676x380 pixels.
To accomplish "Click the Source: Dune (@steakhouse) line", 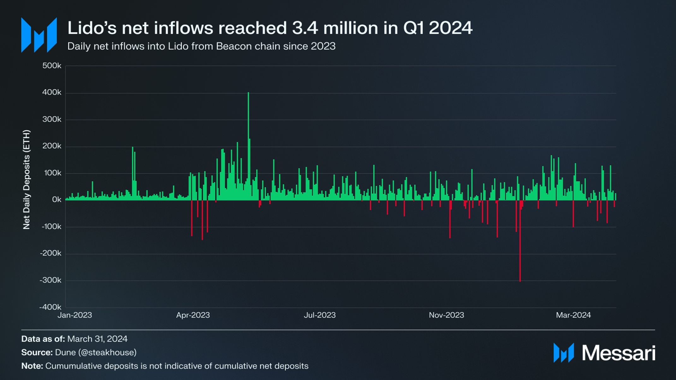I will click(79, 353).
